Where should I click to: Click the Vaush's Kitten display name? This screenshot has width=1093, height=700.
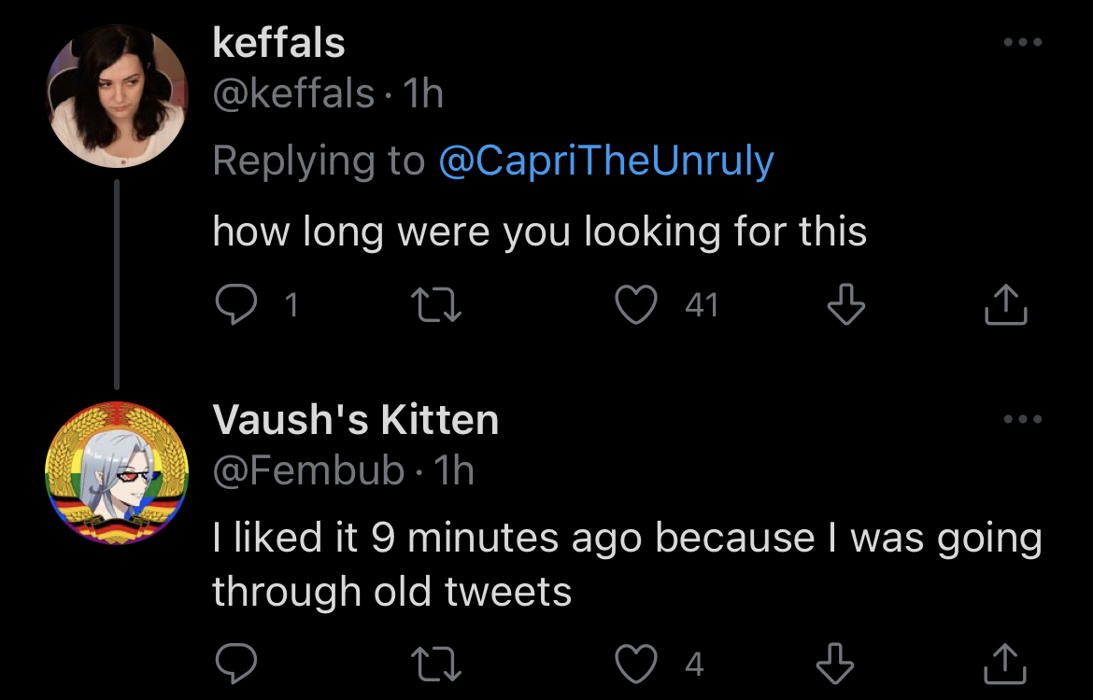click(356, 419)
